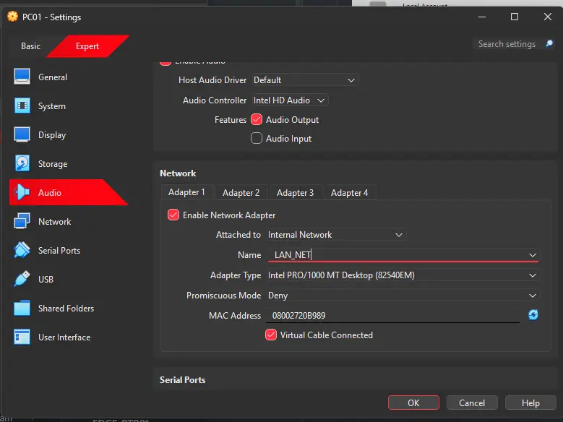
Task: Open Audio Controller dropdown
Action: [290, 100]
